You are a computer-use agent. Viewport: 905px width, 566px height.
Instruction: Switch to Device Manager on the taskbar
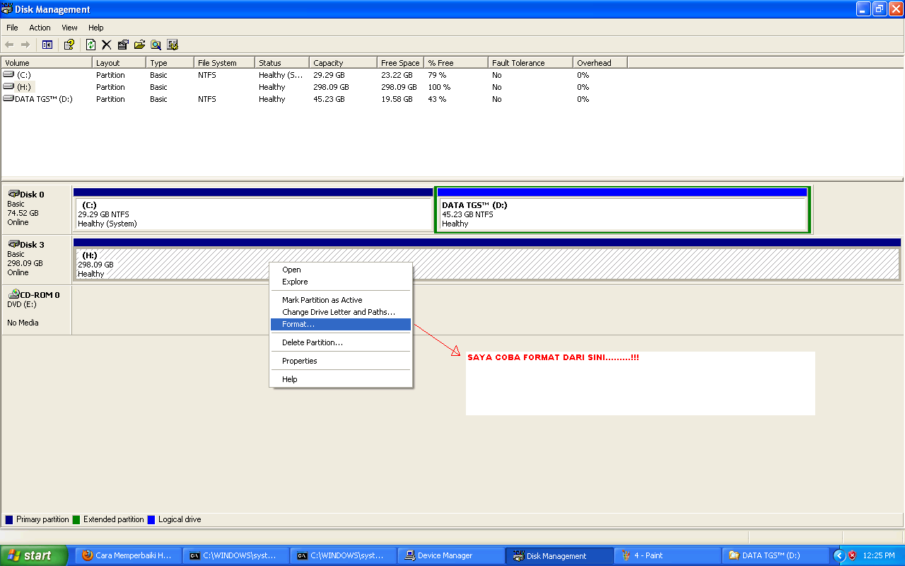tap(450, 555)
